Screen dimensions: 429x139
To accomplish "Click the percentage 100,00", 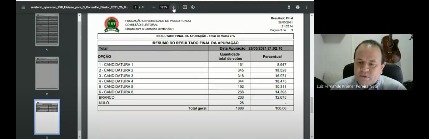I will [x=281, y=108].
